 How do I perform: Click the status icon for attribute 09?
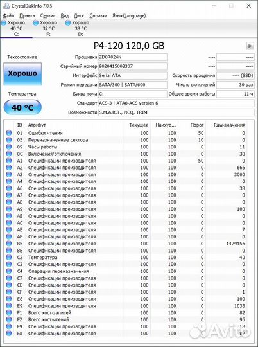pyautogui.click(x=9, y=147)
